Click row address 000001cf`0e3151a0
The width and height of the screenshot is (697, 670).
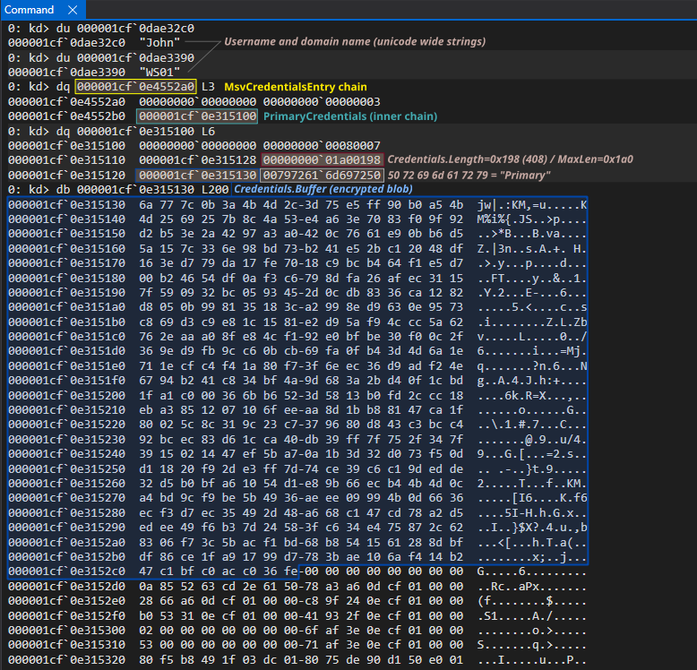[x=66, y=307]
